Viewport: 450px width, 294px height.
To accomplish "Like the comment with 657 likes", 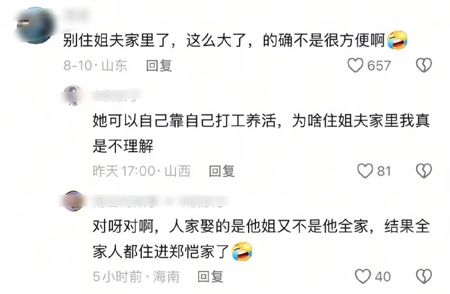I will click(x=355, y=65).
